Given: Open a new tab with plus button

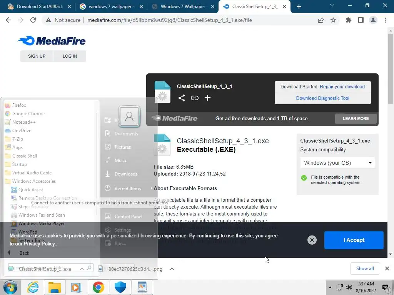Looking at the screenshot, I should coord(299,7).
